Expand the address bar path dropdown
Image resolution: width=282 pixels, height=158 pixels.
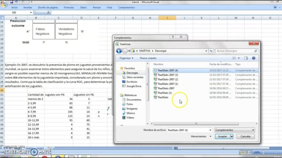[x=206, y=51]
